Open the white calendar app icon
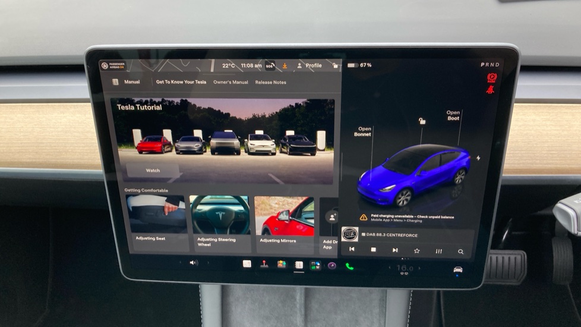Screen dimensions: 581x327 (x=247, y=264)
